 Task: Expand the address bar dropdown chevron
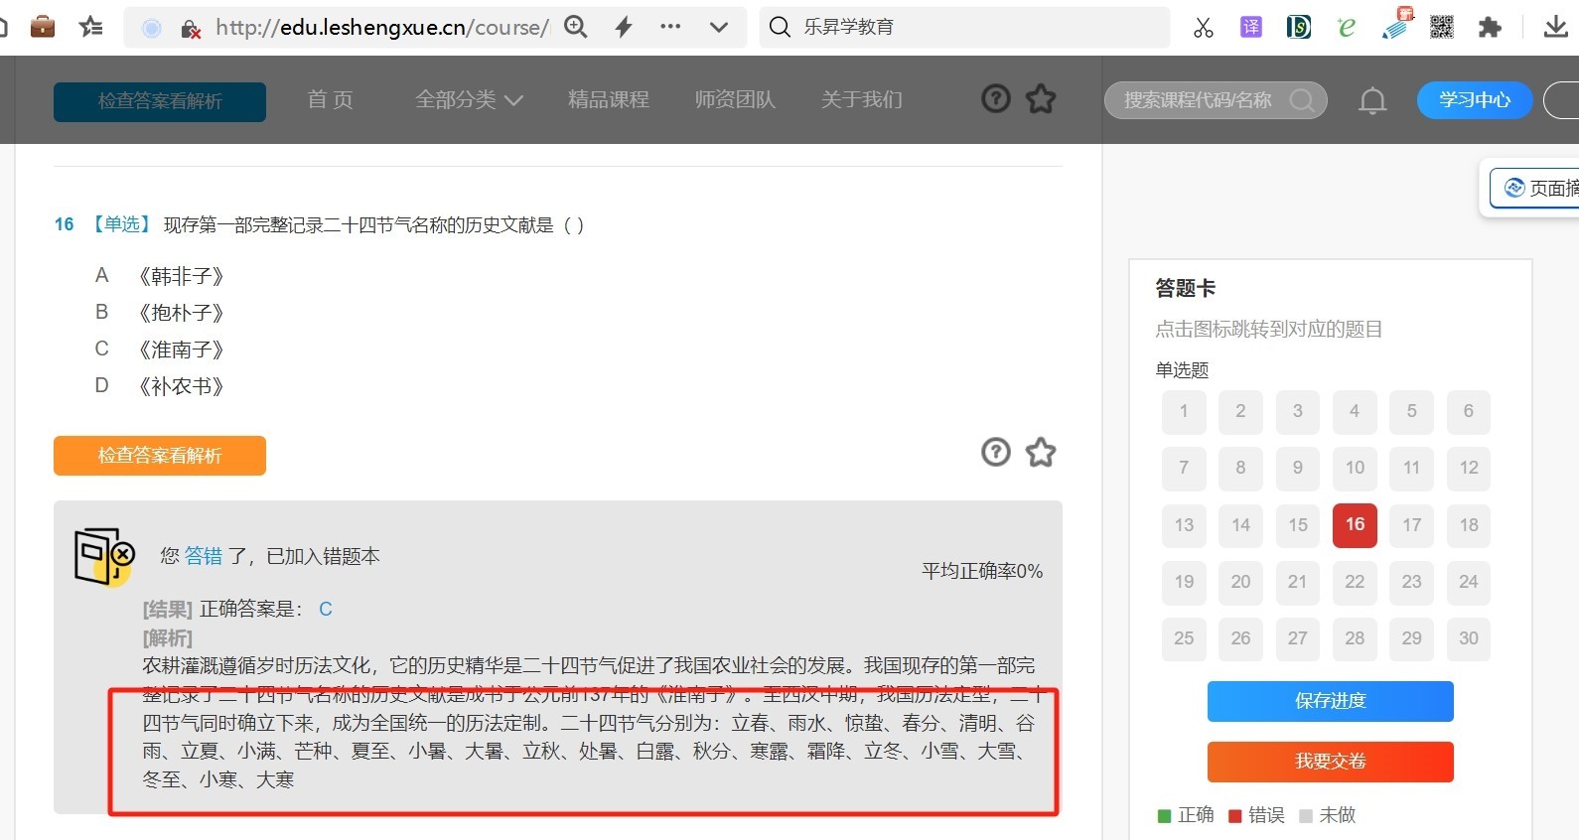tap(719, 28)
